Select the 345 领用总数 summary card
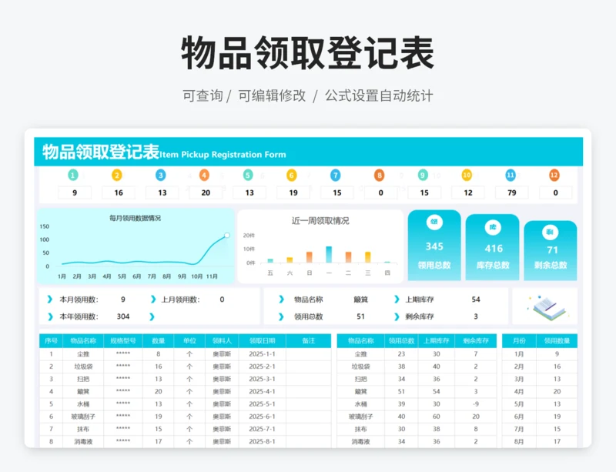Screen dimensions: 616x472 click(434, 245)
